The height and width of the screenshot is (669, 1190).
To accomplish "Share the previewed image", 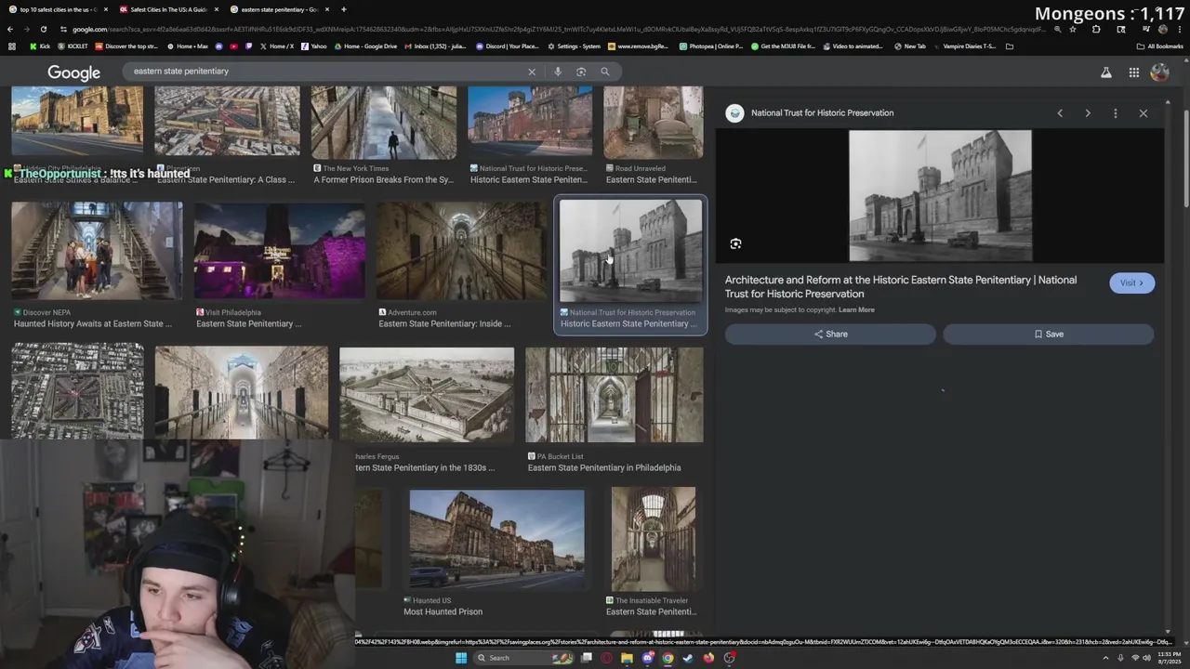I will click(830, 334).
